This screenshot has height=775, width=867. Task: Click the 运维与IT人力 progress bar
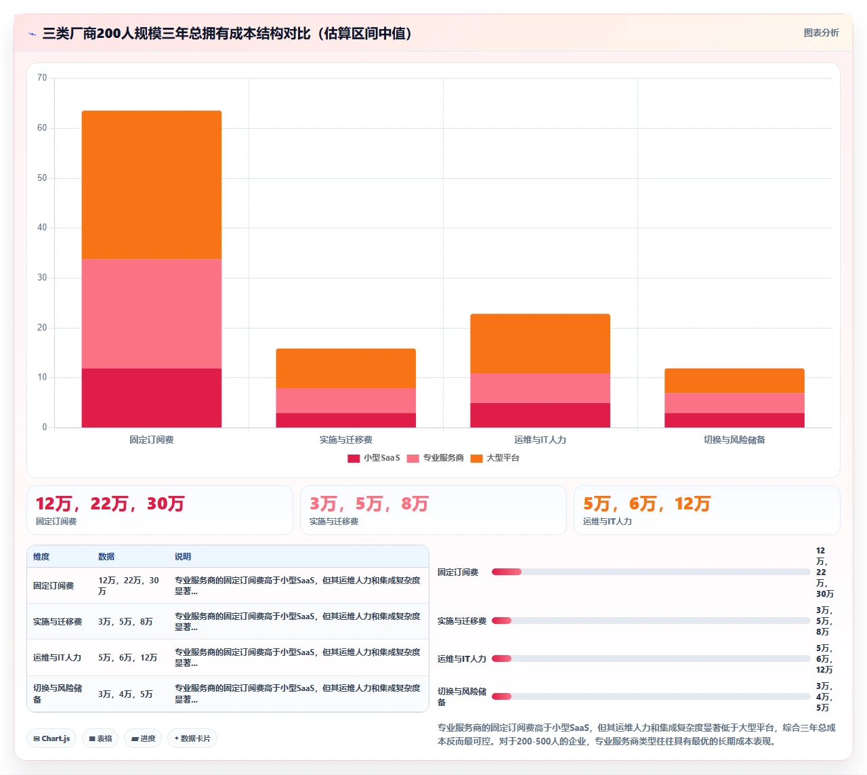pos(651,658)
